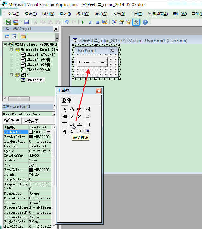The image size is (202, 229).
Task: Close the 工具箱 toolbox window
Action: click(x=99, y=91)
